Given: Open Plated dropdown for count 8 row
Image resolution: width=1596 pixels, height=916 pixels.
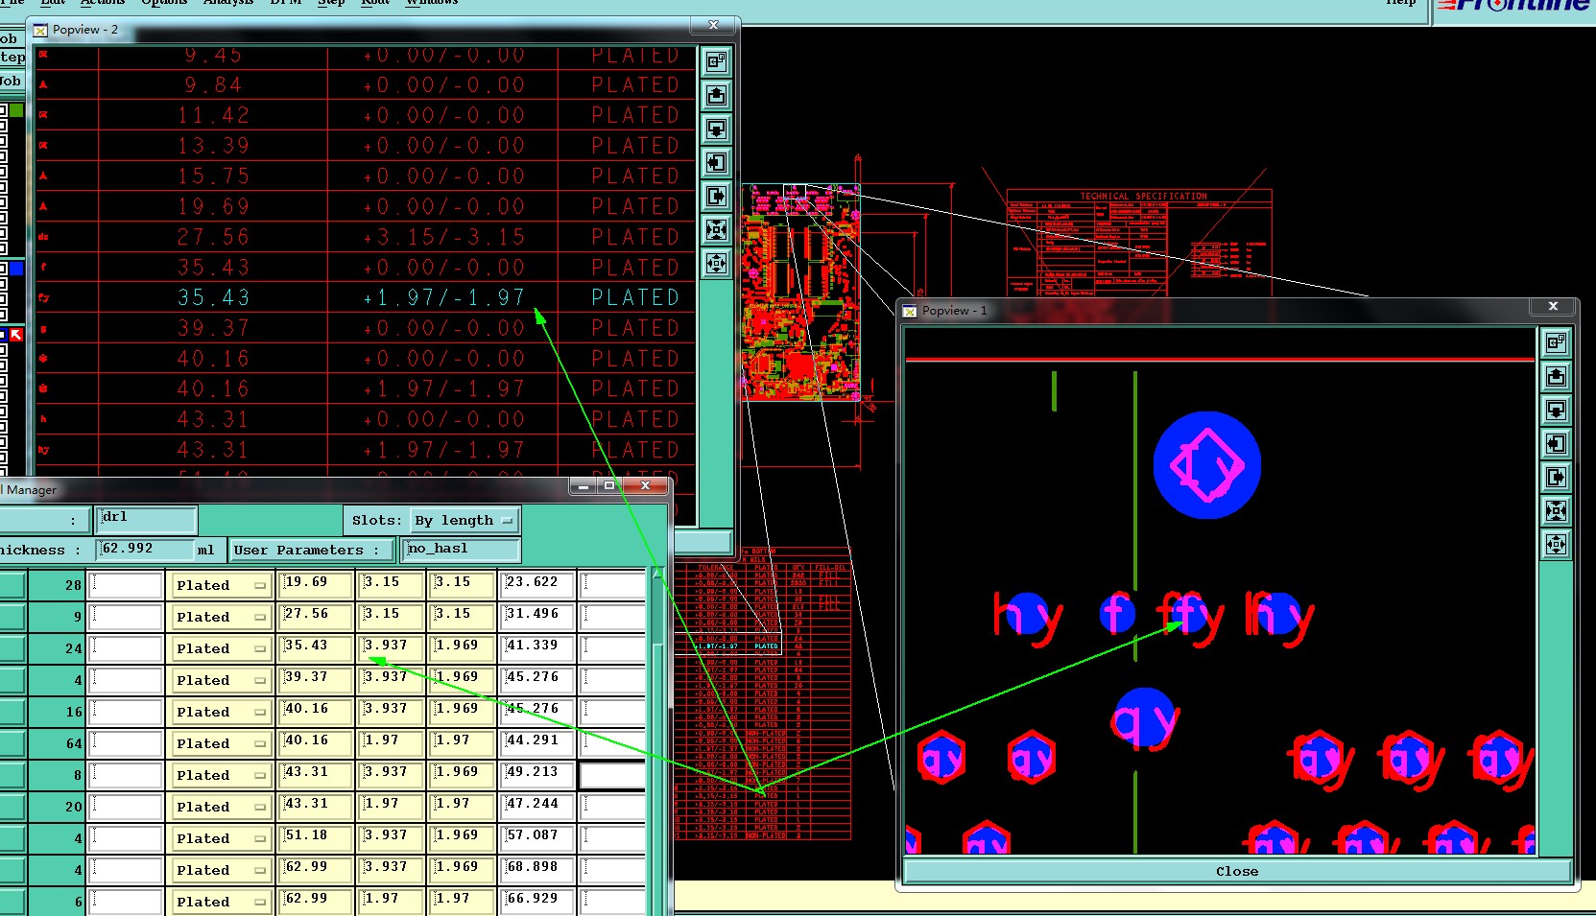Looking at the screenshot, I should 220,775.
